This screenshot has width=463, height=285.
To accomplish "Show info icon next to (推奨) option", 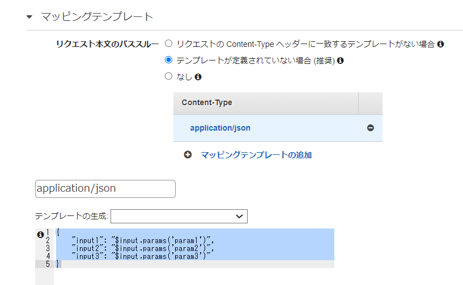I will 340,61.
